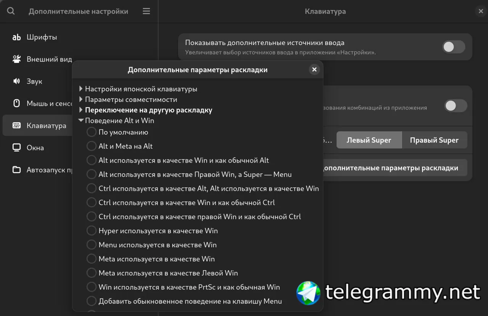Select the Окна monitor icon
The image size is (488, 316).
point(16,148)
